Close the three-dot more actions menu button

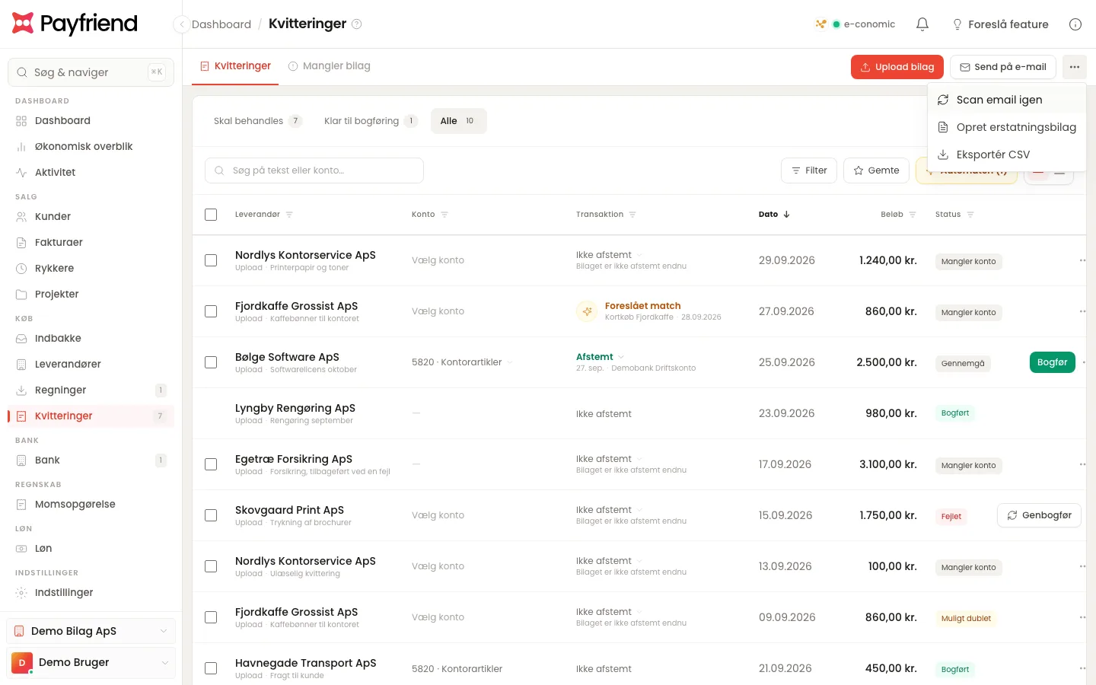pos(1075,67)
